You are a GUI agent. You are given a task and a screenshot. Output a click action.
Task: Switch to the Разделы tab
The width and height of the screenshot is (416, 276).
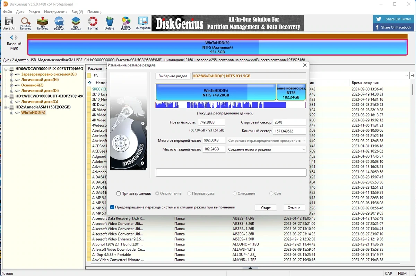95,69
